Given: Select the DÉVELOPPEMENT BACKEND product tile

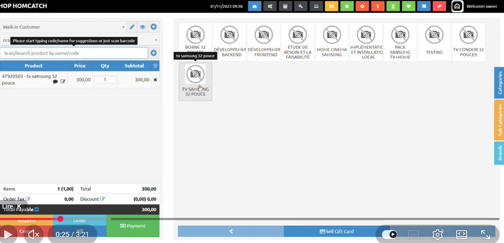Looking at the screenshot, I should [230, 42].
